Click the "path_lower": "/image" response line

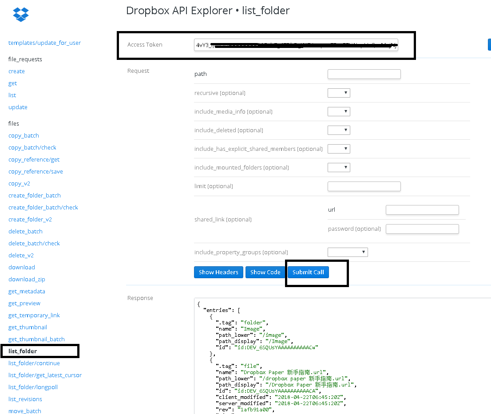251,335
